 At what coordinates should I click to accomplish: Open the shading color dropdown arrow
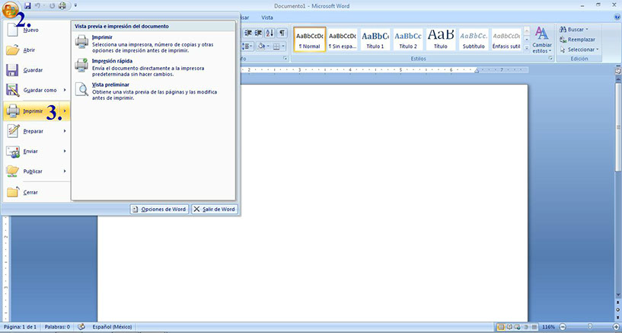click(268, 46)
